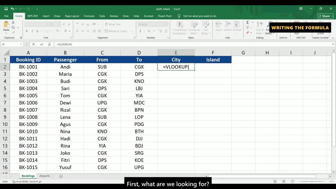Switch to Page Layout view in status bar
This screenshot has width=336, height=189.
(284, 182)
